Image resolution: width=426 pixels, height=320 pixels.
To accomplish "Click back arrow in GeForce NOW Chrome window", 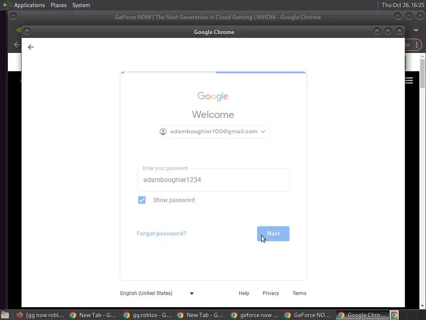I will point(17,45).
